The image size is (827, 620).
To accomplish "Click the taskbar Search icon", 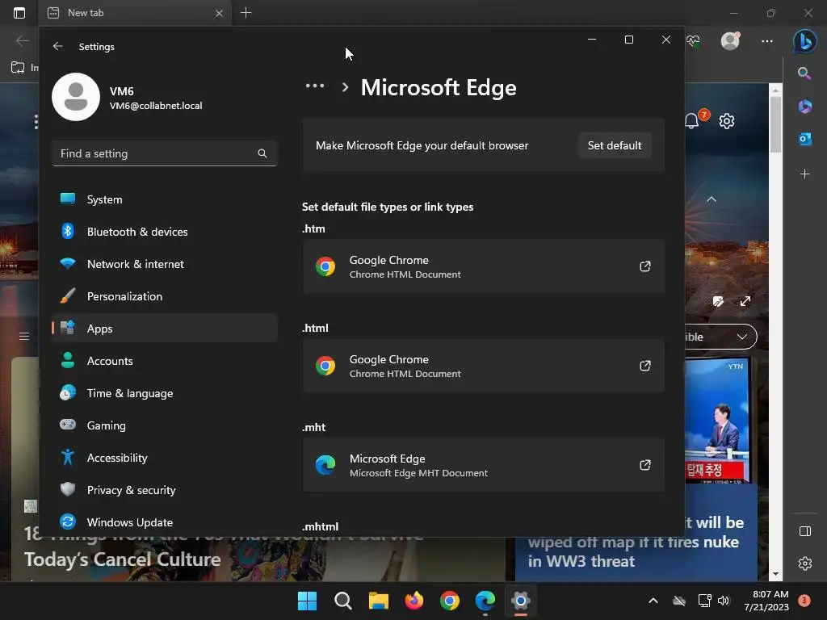I will click(342, 601).
